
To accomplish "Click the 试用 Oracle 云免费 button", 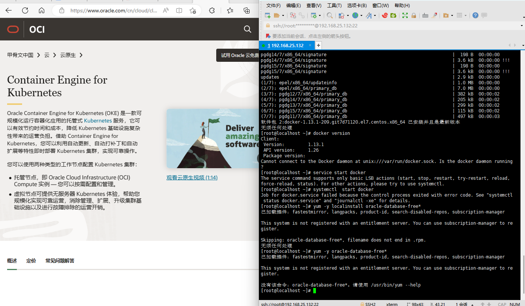I will click(238, 55).
